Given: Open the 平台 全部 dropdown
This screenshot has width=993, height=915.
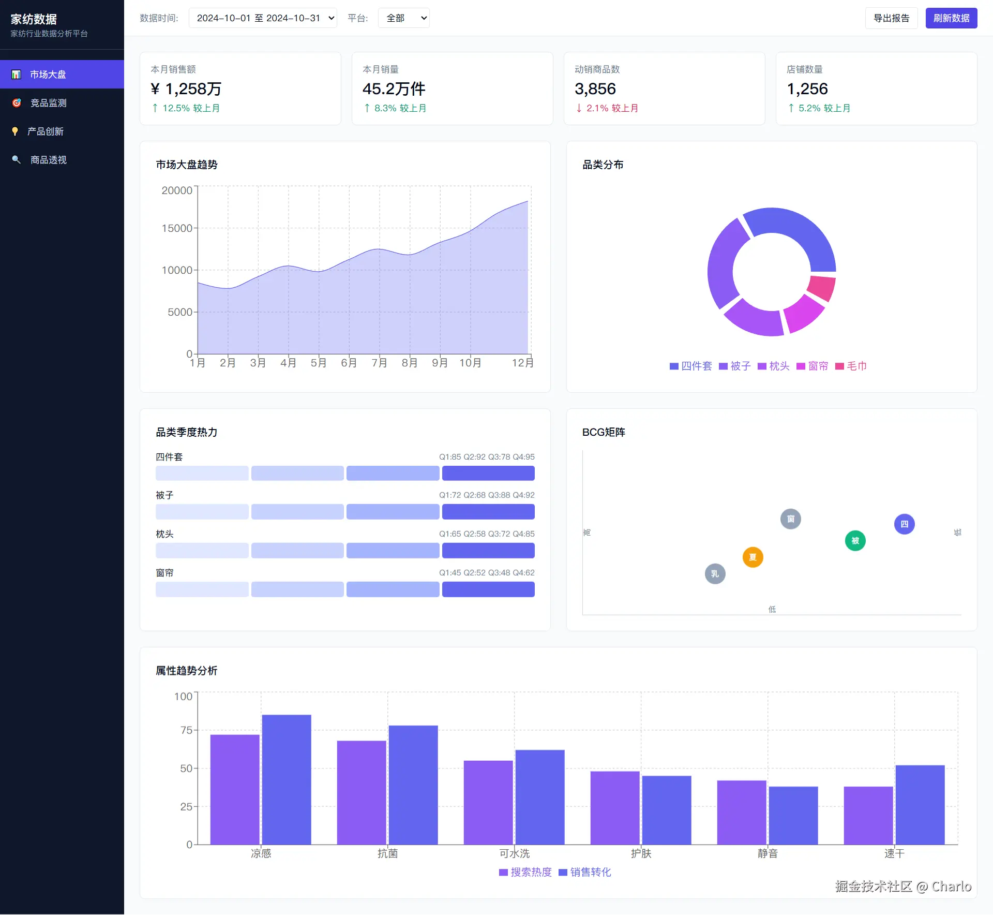Looking at the screenshot, I should (x=403, y=18).
